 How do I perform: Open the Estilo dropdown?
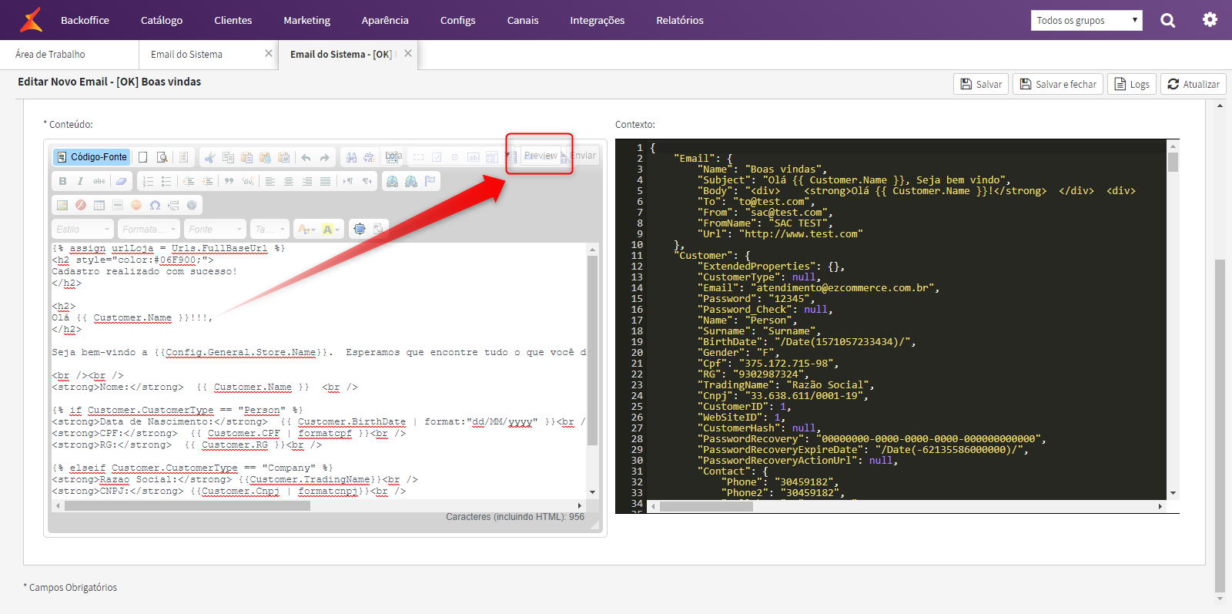(83, 229)
